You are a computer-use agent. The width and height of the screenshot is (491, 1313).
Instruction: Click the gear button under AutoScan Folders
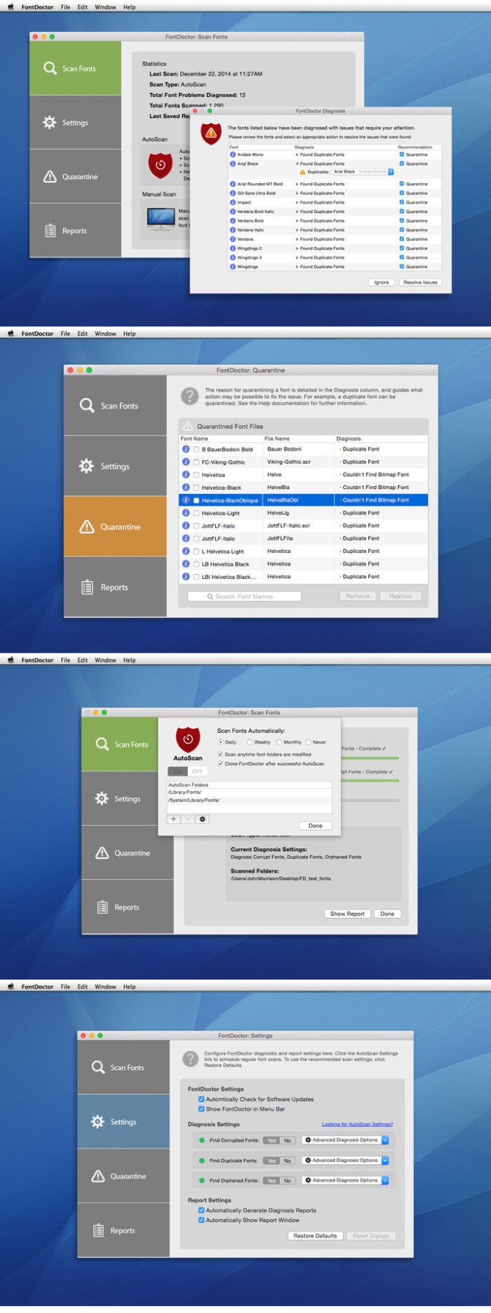[203, 819]
